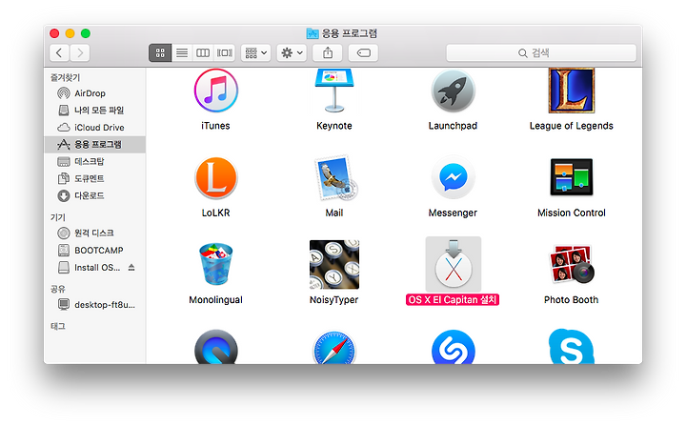Viewport: 686px width, 426px height.
Task: Open 원격 디스크 in the sidebar
Action: pyautogui.click(x=94, y=233)
